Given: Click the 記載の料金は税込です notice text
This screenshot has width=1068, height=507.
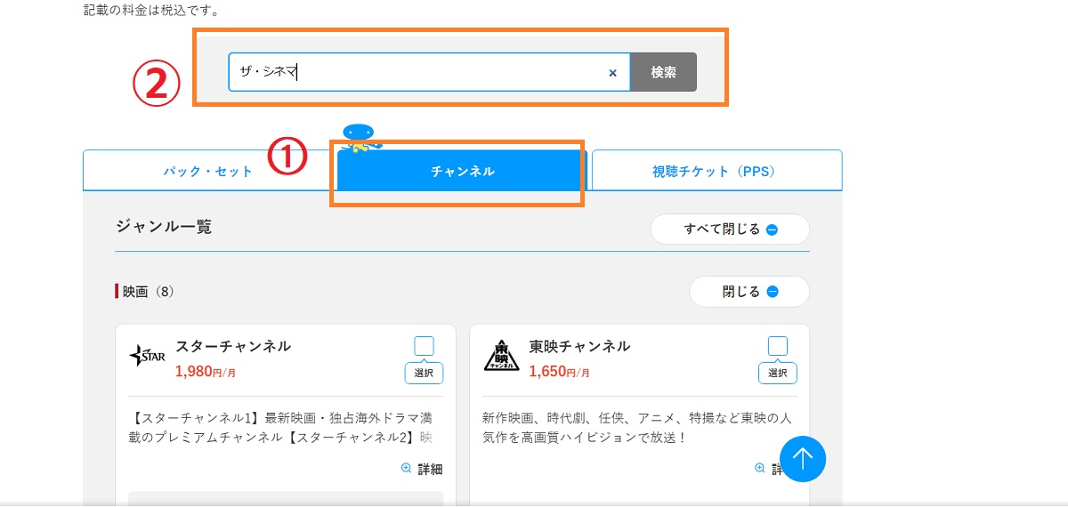Looking at the screenshot, I should coord(151,12).
